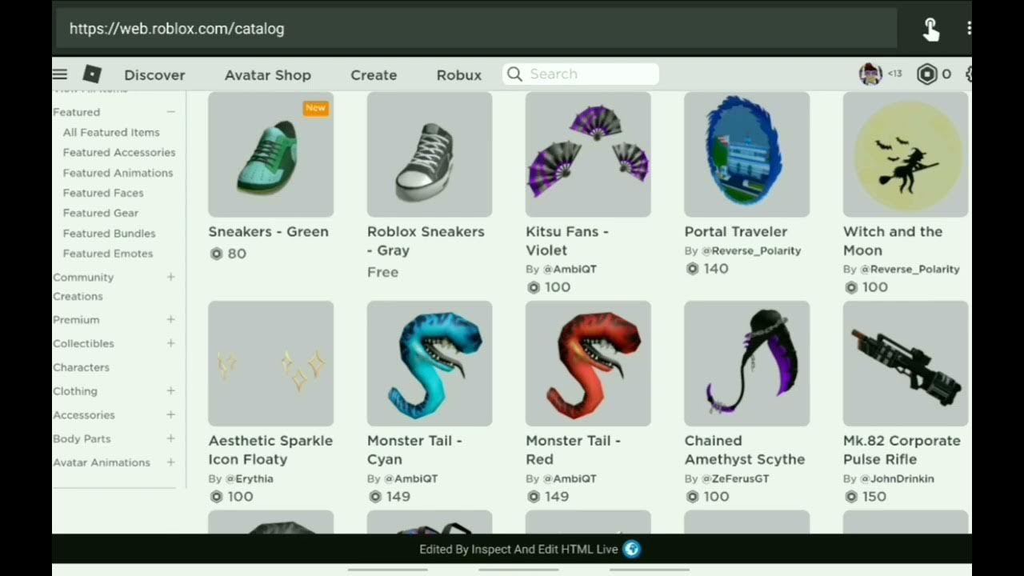
Task: Select Featured Bundles filter
Action: pos(109,234)
